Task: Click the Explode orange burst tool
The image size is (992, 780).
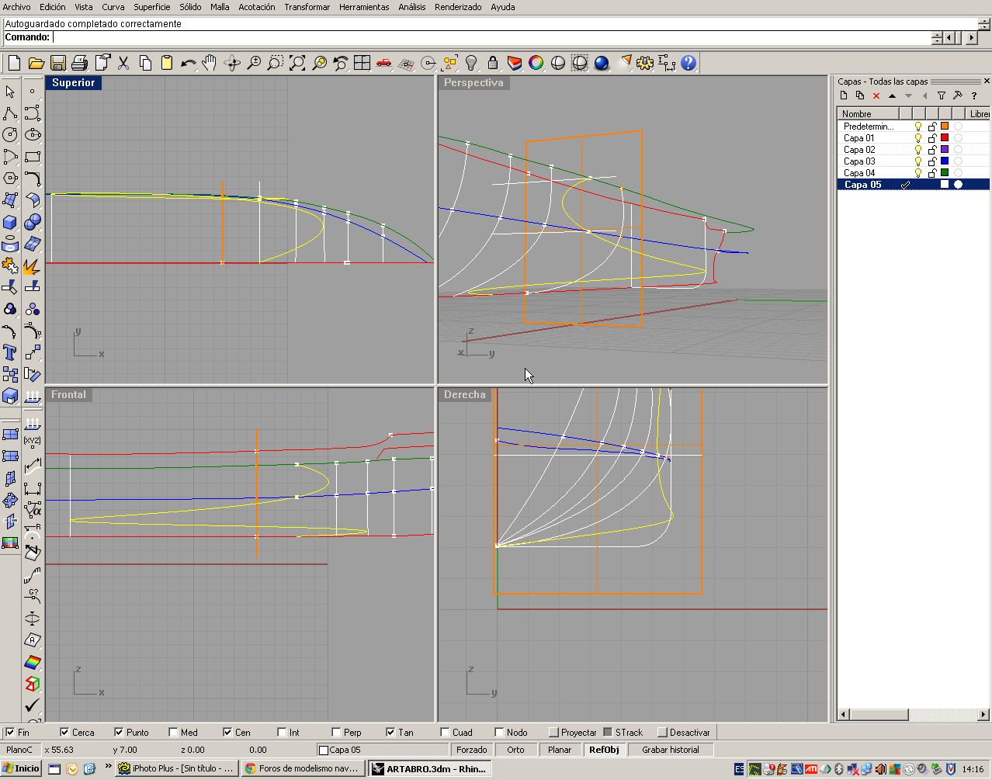Action: [32, 265]
